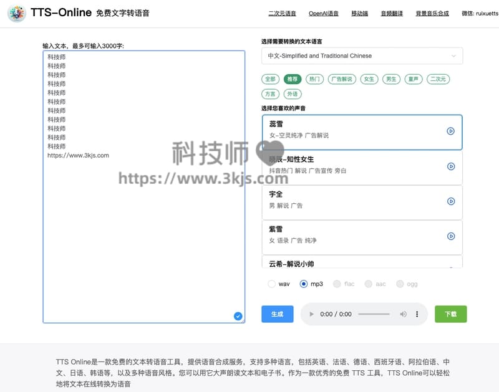The width and height of the screenshot is (499, 392).
Task: Select the flac output format
Action: [344, 284]
